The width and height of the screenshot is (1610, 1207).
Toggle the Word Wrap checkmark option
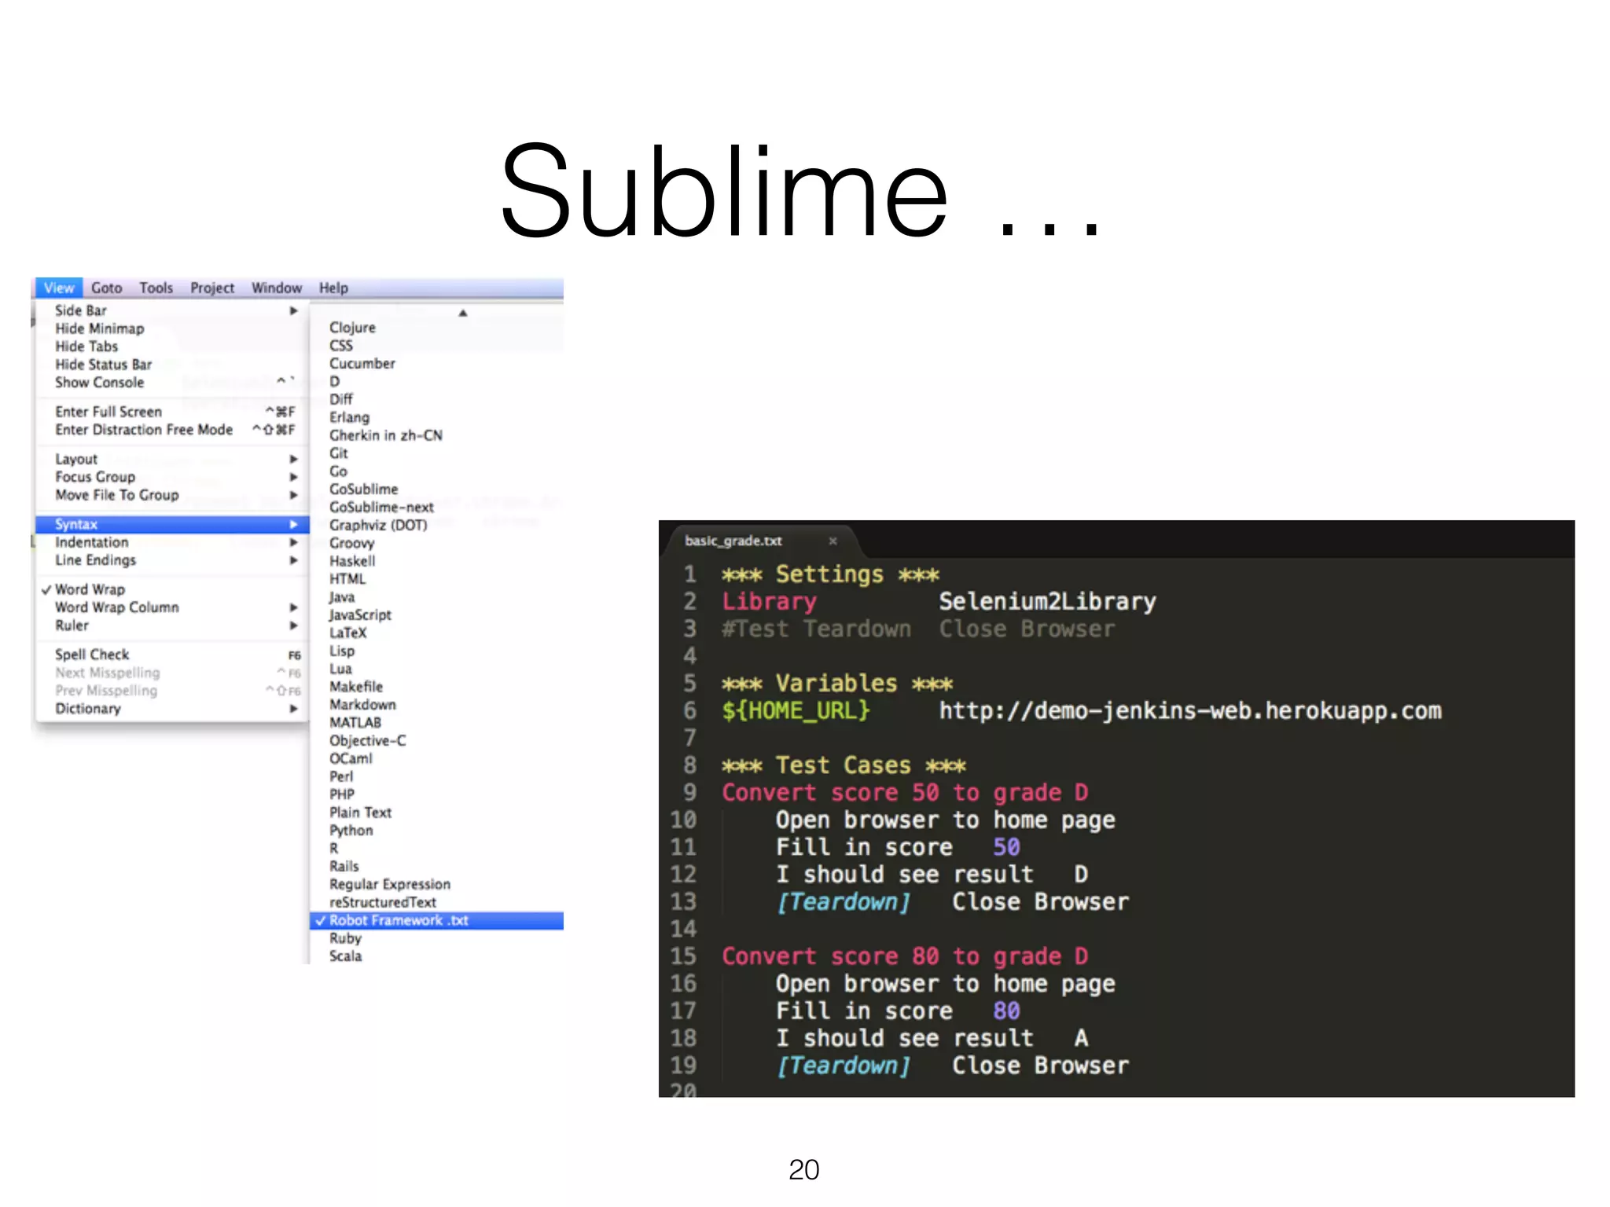(x=89, y=589)
